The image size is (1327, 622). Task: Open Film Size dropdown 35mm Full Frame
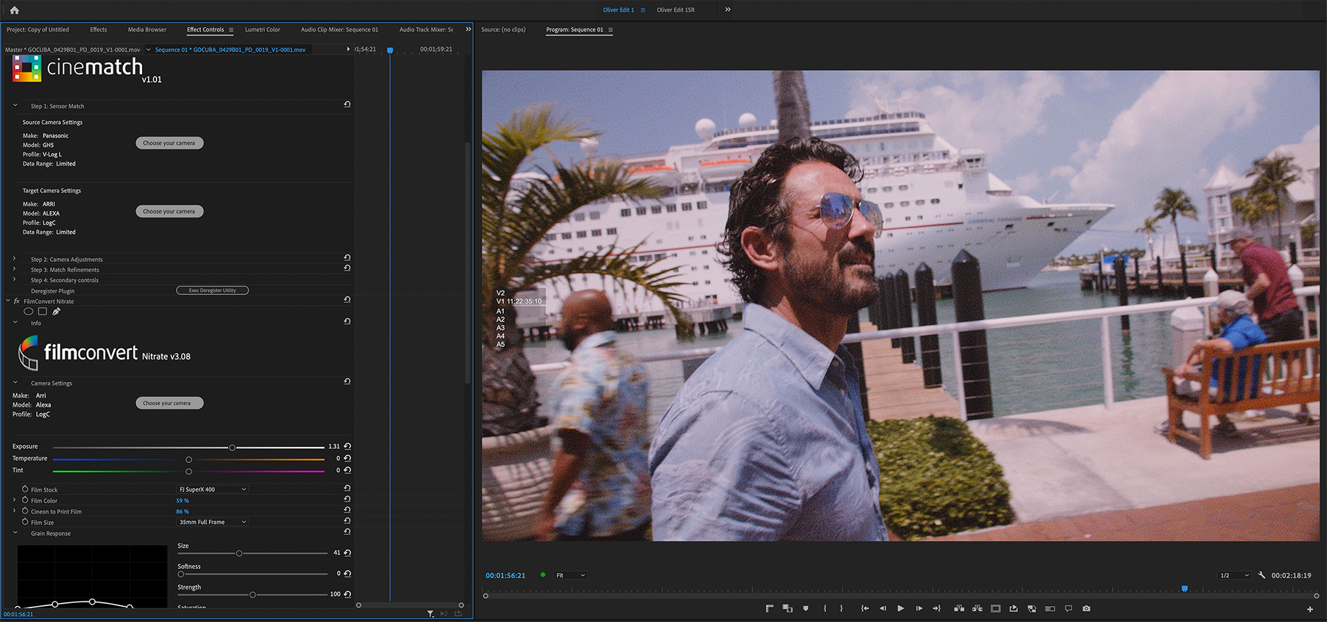coord(212,522)
